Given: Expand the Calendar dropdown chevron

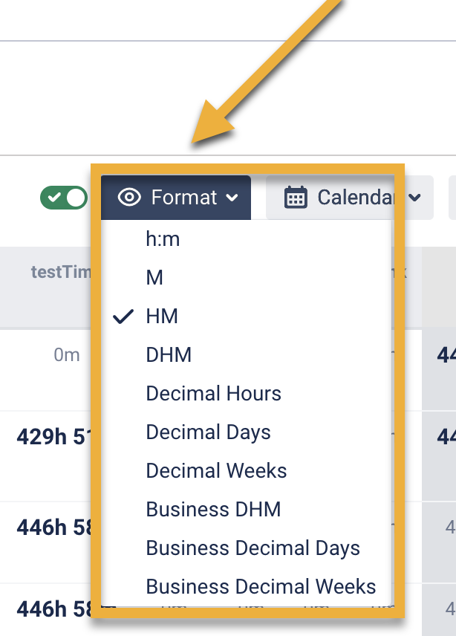Looking at the screenshot, I should pos(415,198).
